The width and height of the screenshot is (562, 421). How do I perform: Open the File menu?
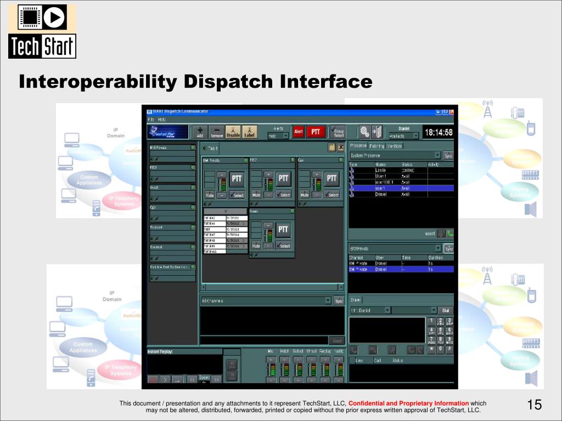151,120
